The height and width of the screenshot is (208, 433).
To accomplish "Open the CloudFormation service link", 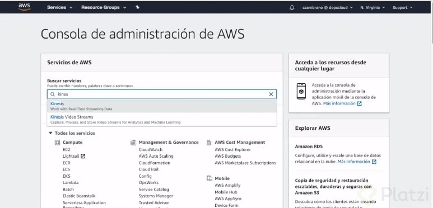I will click(x=155, y=163).
